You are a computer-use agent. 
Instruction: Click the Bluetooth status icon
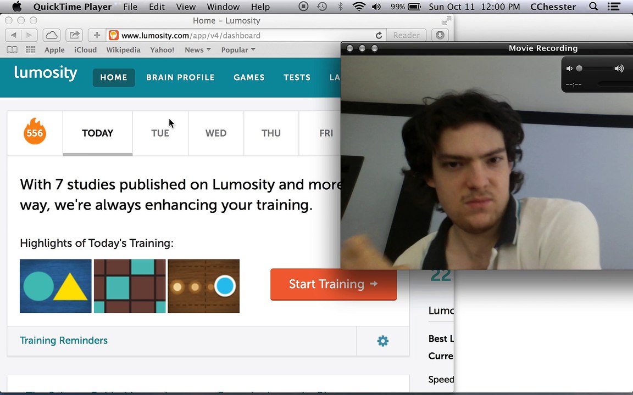tap(340, 7)
